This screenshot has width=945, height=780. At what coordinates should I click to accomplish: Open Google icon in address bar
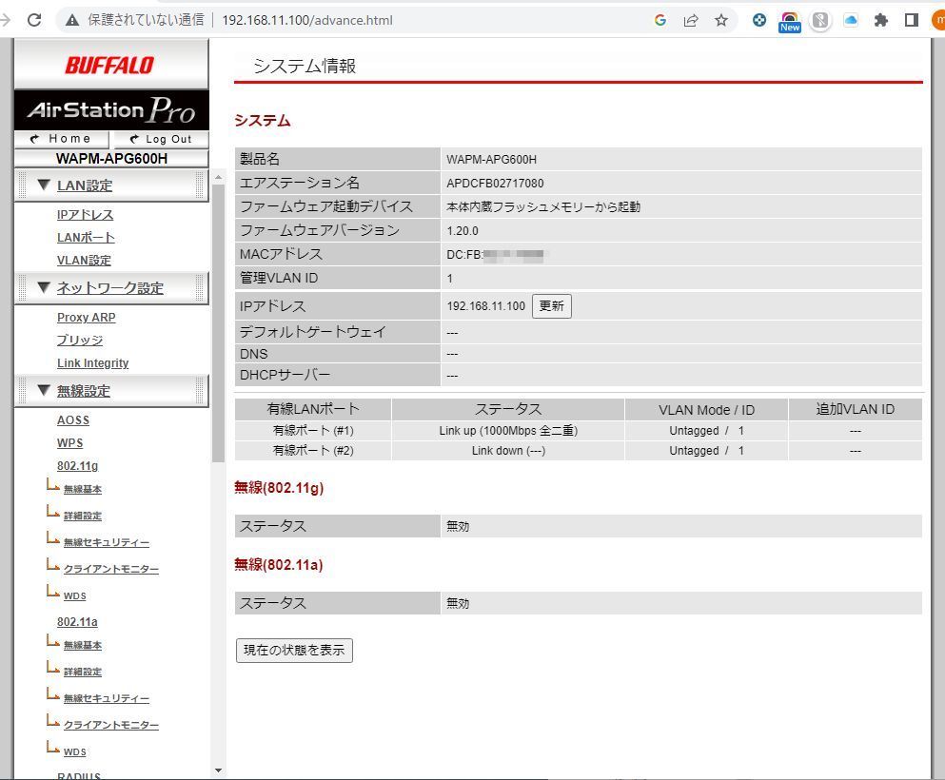pyautogui.click(x=660, y=20)
